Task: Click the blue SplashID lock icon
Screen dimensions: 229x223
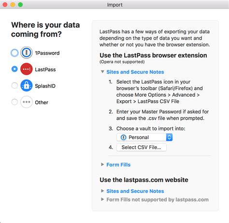Action: 27,85
